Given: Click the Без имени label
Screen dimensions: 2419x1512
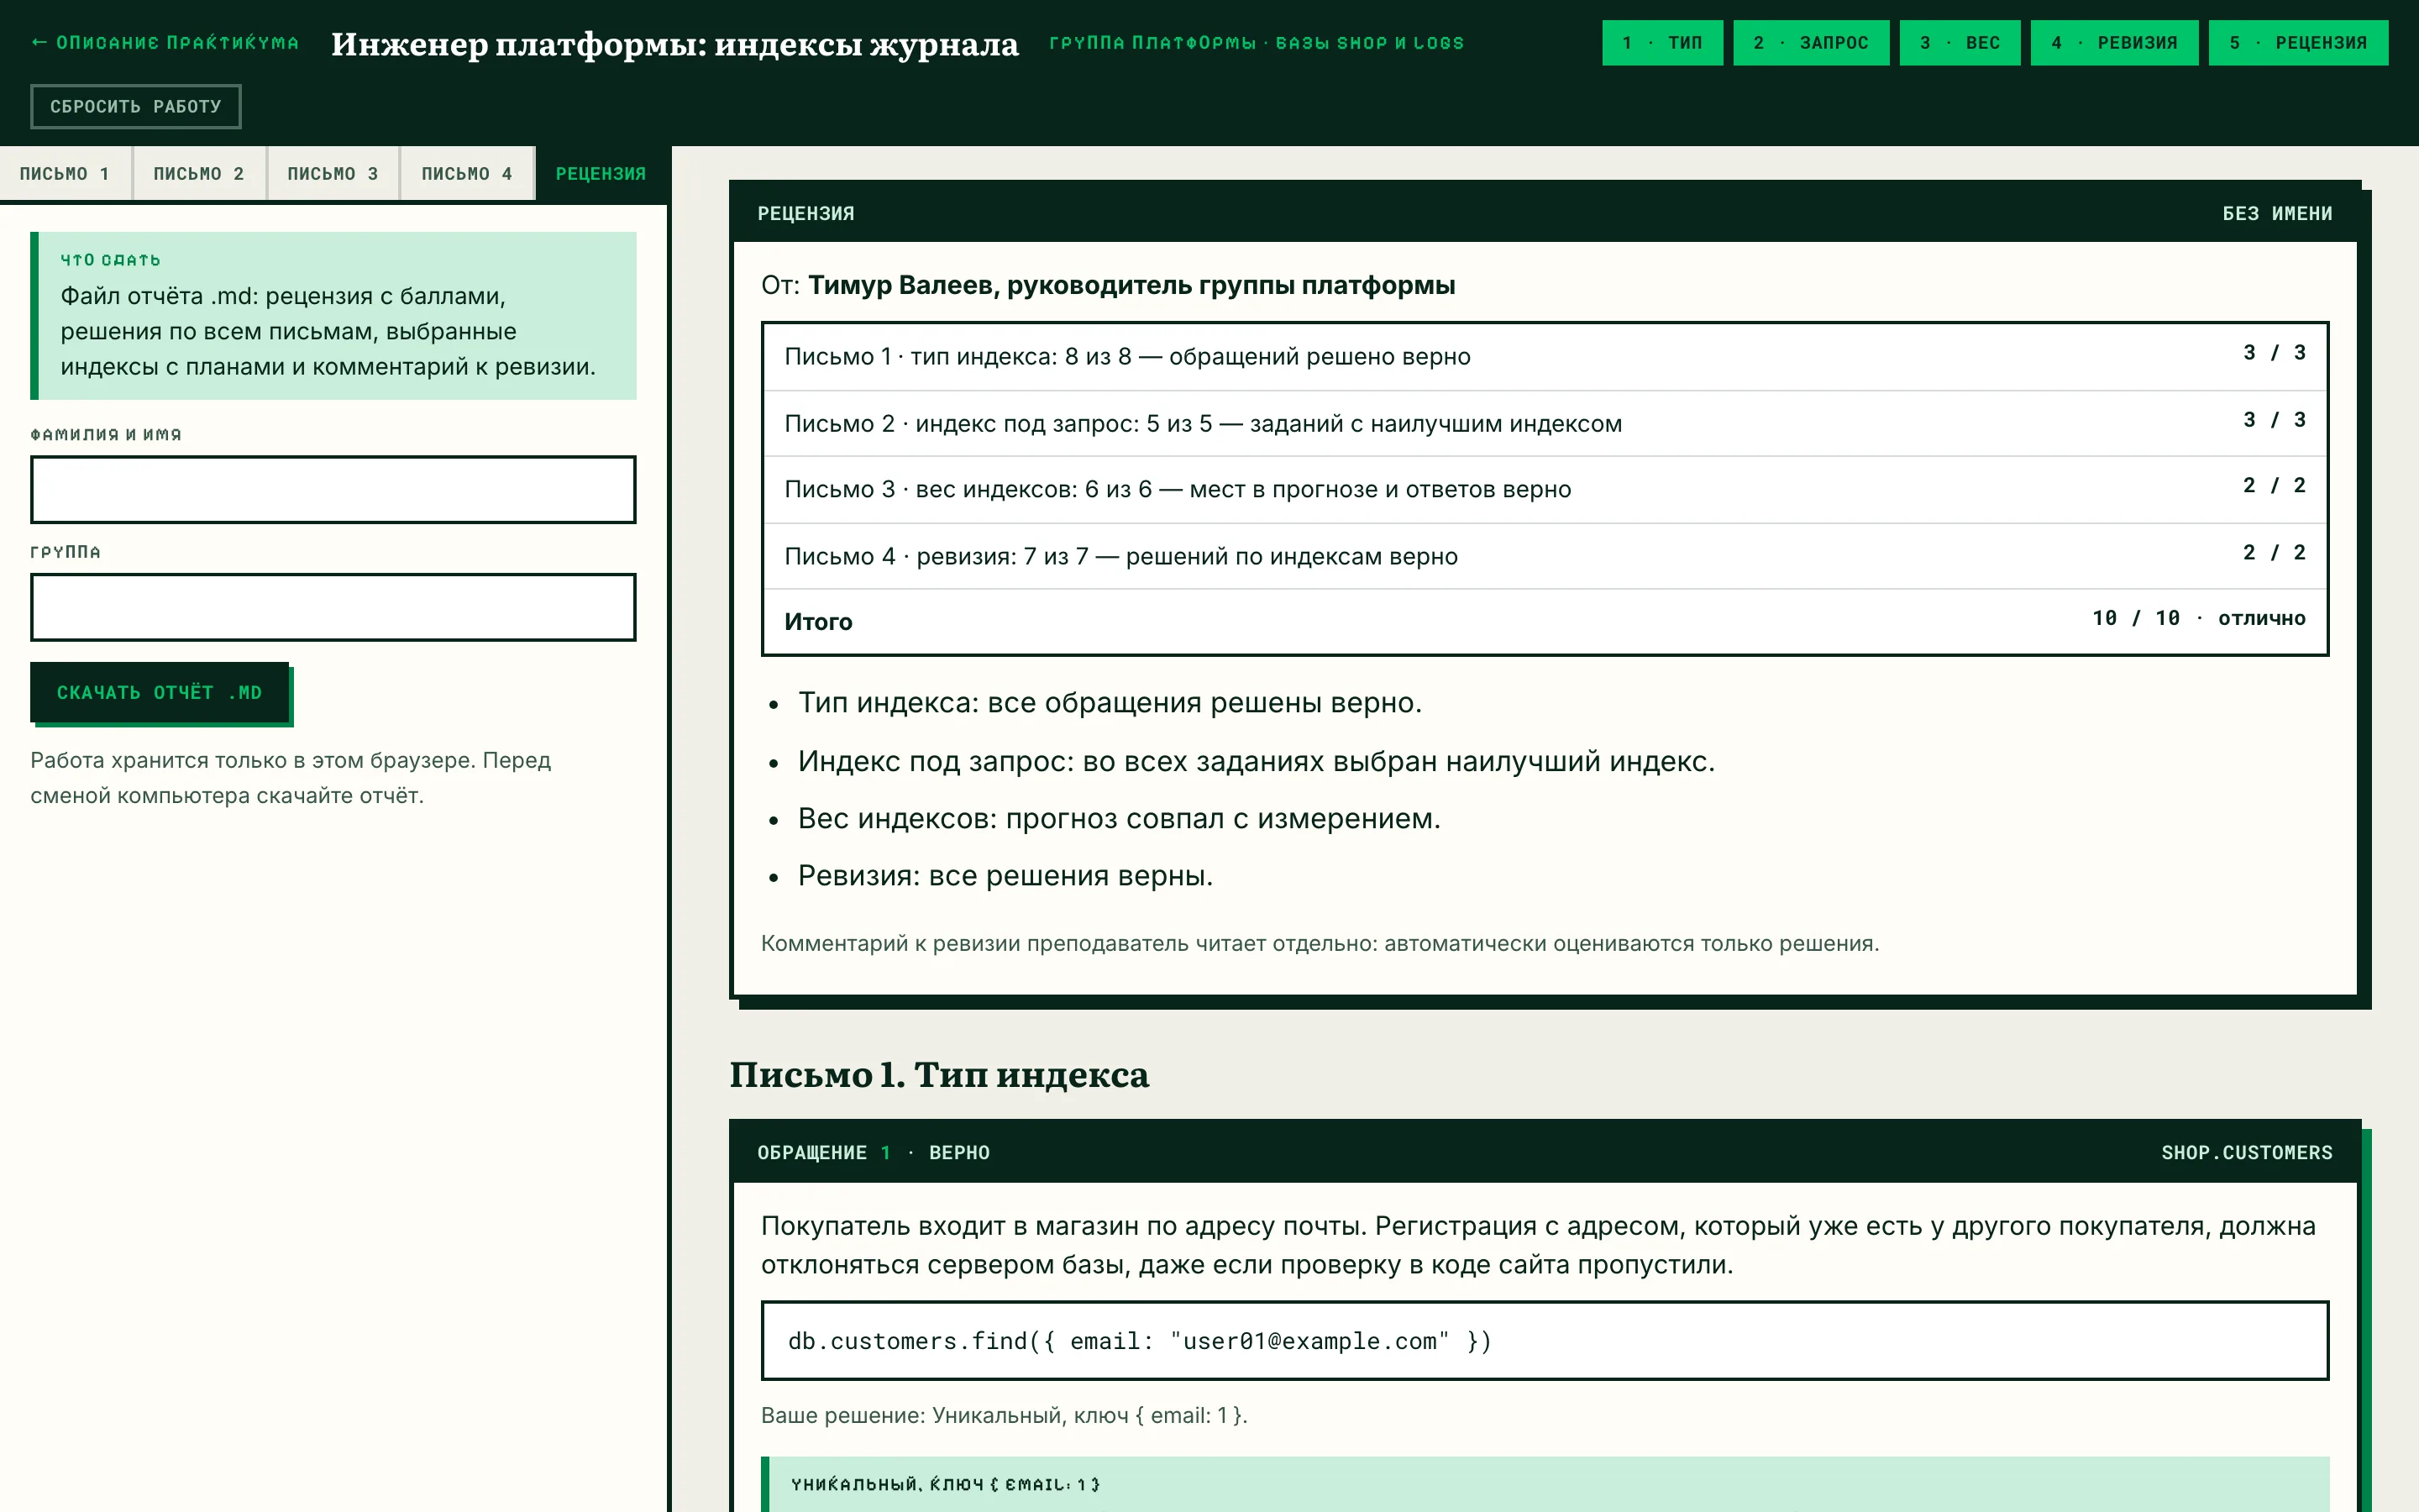Looking at the screenshot, I should 2277,213.
